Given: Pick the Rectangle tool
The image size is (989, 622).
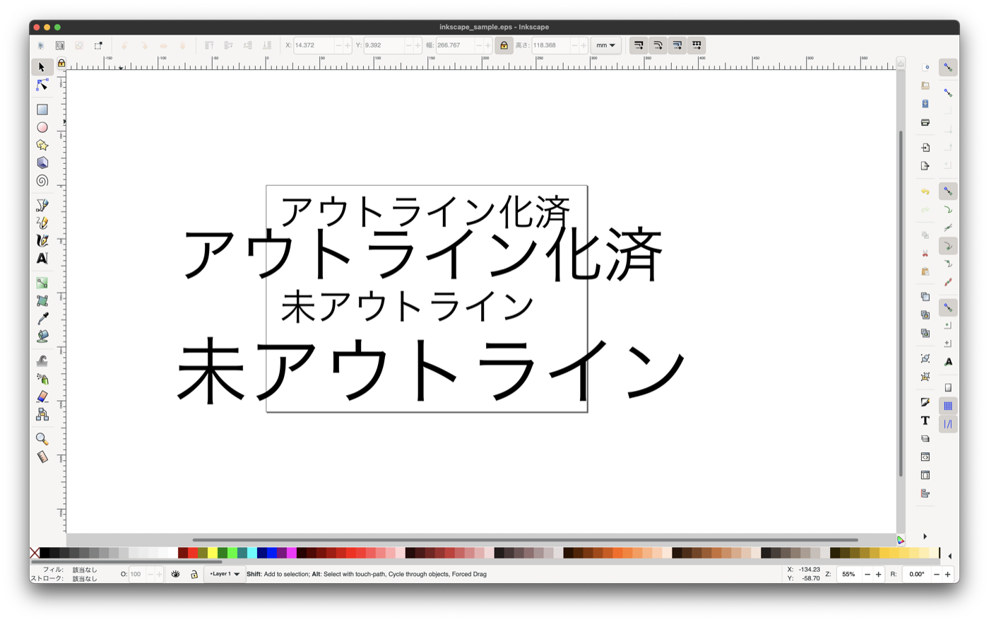Looking at the screenshot, I should [42, 110].
